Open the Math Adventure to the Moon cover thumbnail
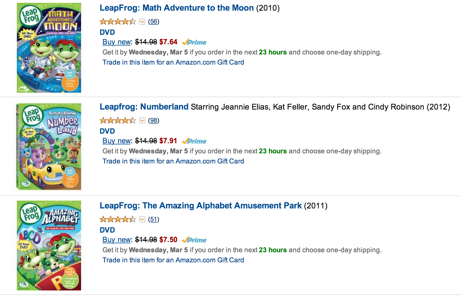Screen dimensions: 461x300 [49, 48]
